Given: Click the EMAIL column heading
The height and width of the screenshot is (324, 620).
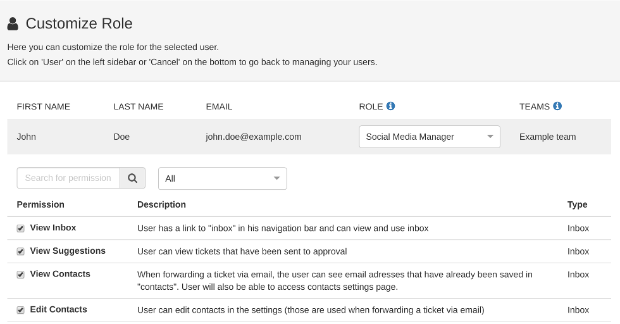Looking at the screenshot, I should tap(219, 106).
